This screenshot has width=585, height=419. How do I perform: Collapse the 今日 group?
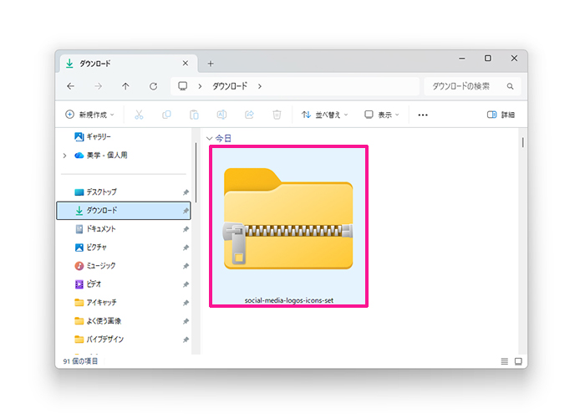[209, 139]
